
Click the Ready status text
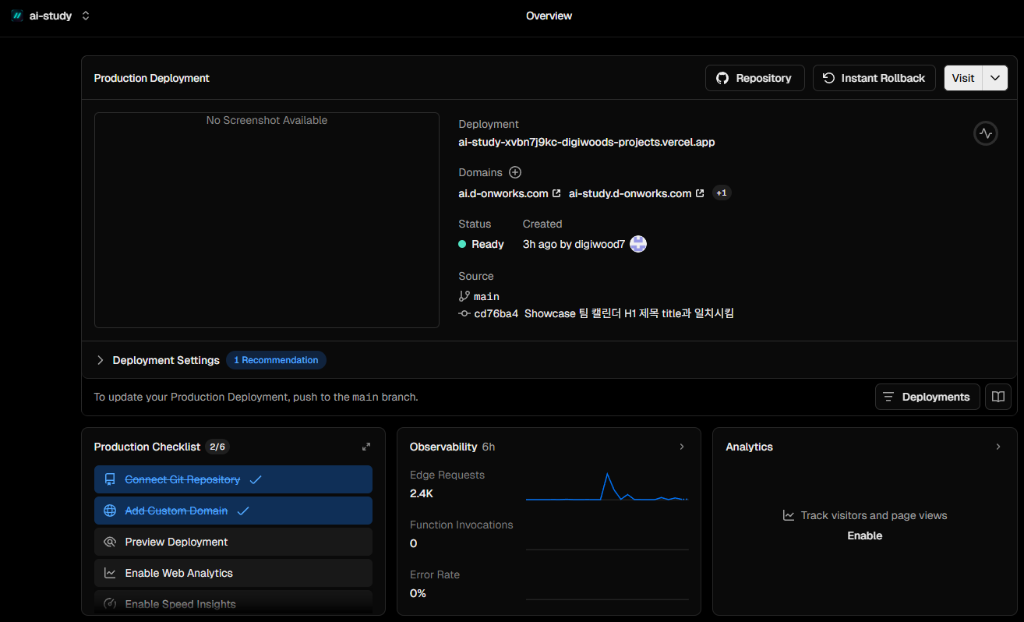coord(488,244)
